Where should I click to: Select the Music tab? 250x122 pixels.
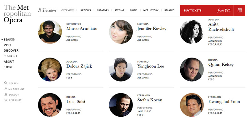[134, 10]
